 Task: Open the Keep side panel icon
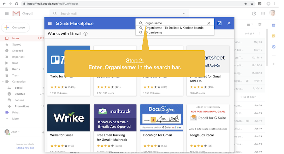tap(274, 36)
